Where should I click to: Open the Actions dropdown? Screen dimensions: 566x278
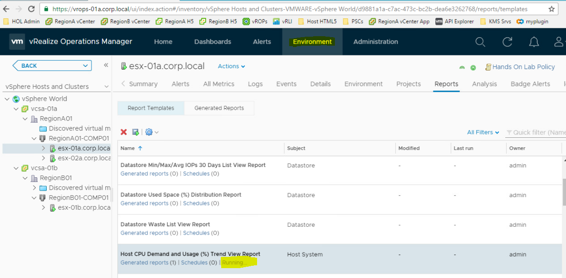pyautogui.click(x=231, y=66)
